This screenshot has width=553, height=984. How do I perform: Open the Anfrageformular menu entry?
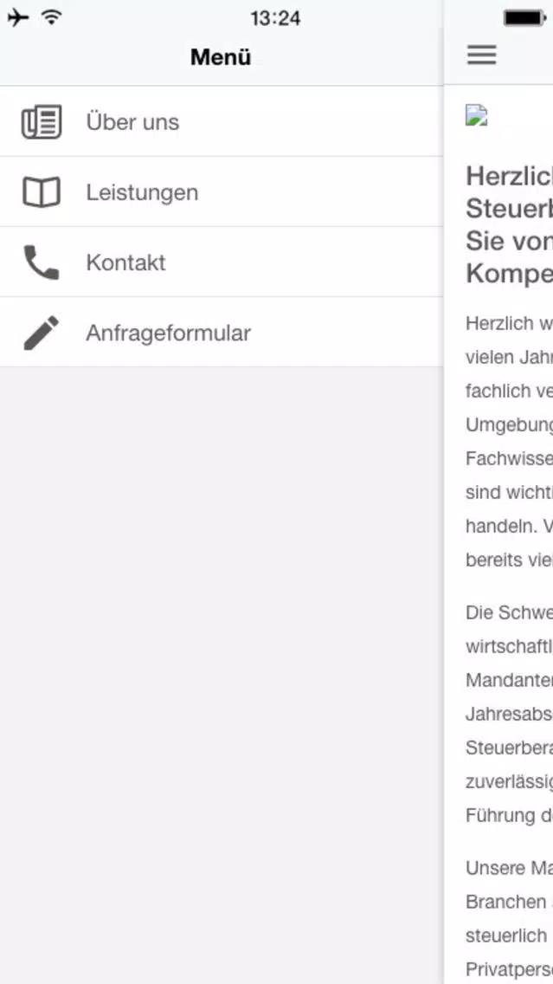[x=222, y=333]
